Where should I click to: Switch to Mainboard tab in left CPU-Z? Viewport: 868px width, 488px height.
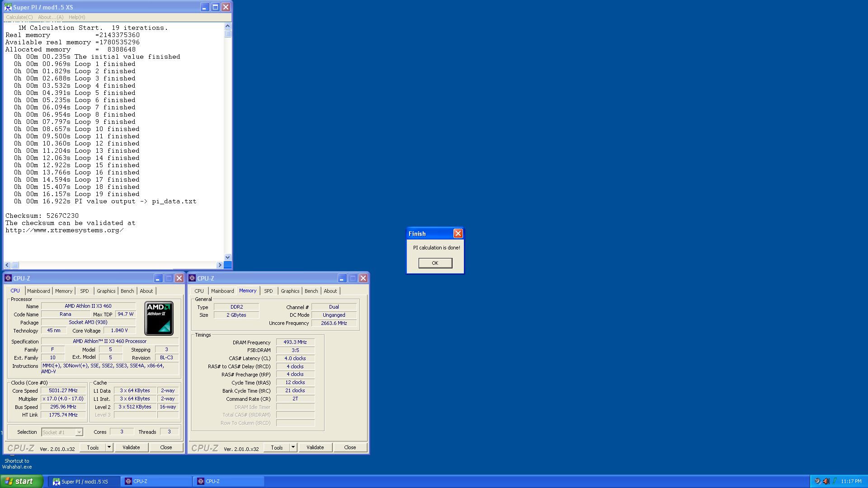click(38, 291)
